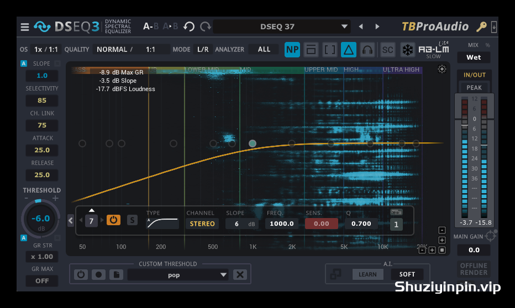Change the band CHANNEL STEREO selector

(202, 224)
